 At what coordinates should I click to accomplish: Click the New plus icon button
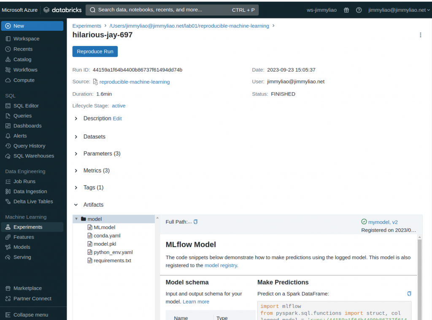[x=32, y=26]
